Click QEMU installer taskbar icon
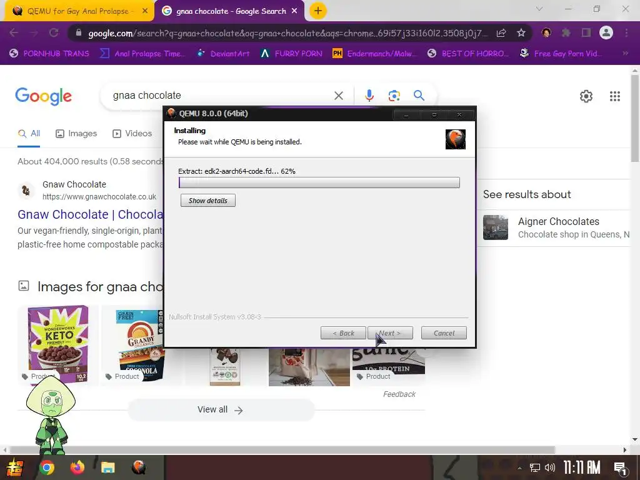Screen dimensions: 640x480 point(139,467)
